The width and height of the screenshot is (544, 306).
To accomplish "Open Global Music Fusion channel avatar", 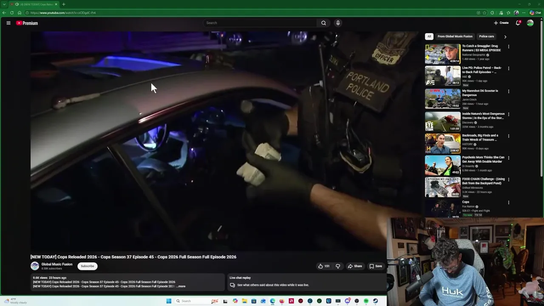I will tap(35, 266).
